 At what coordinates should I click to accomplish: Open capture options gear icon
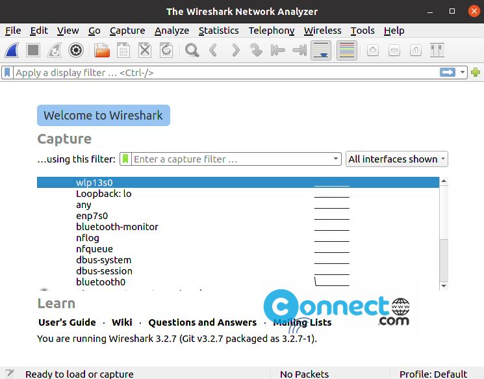[x=76, y=50]
